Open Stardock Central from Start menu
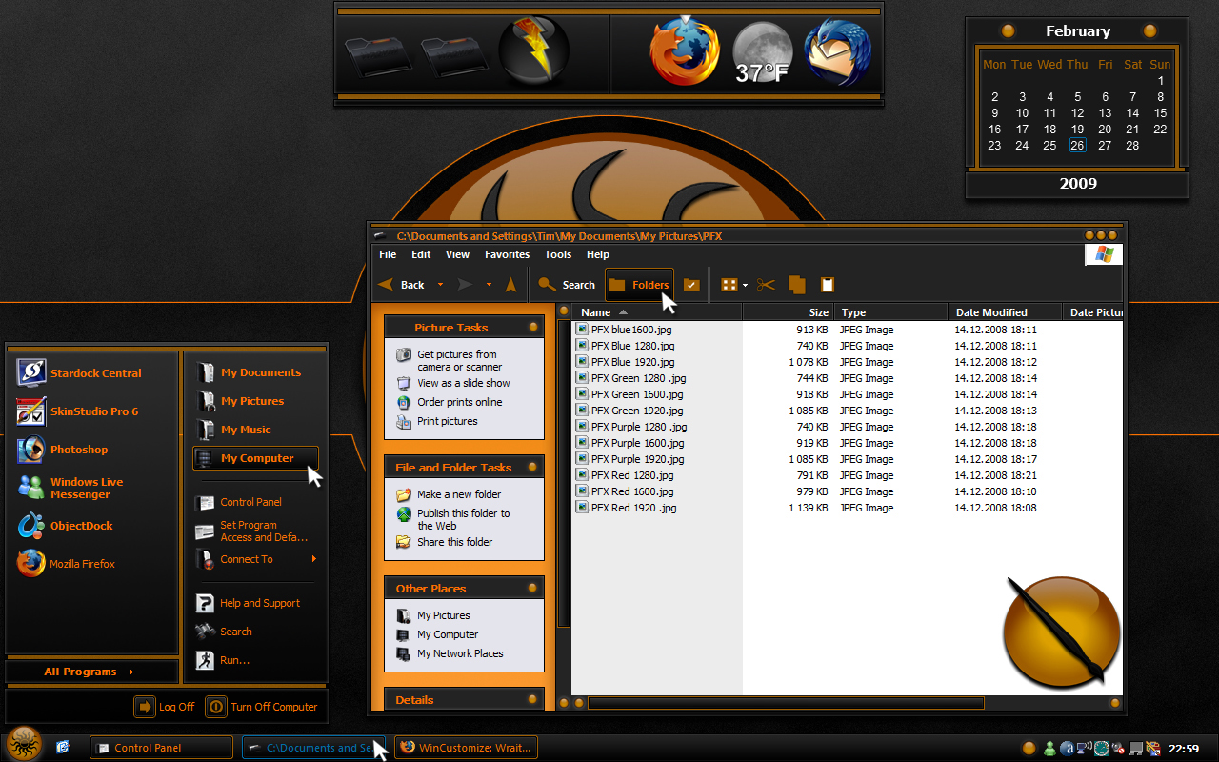This screenshot has height=762, width=1219. (79, 373)
